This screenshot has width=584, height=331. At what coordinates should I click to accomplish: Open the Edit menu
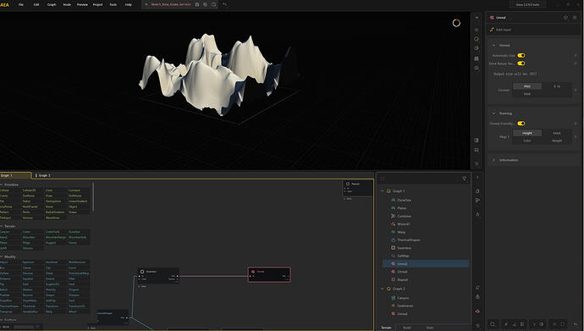[x=36, y=4]
